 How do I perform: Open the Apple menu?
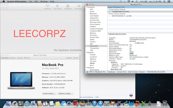tap(4, 1)
